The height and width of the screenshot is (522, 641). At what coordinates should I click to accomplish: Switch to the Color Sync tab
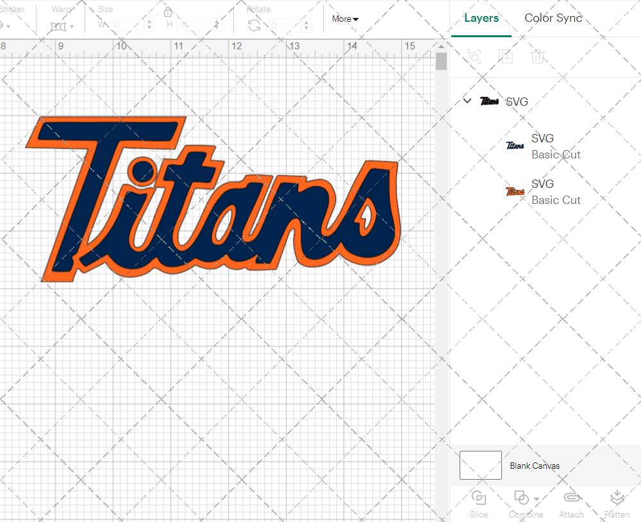pos(553,18)
